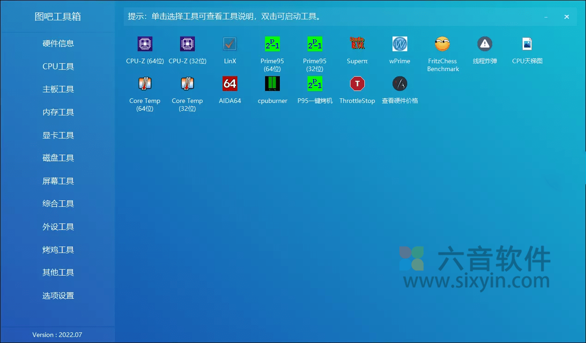
Task: Launch CPU-Z (64位) tool
Action: 145,44
